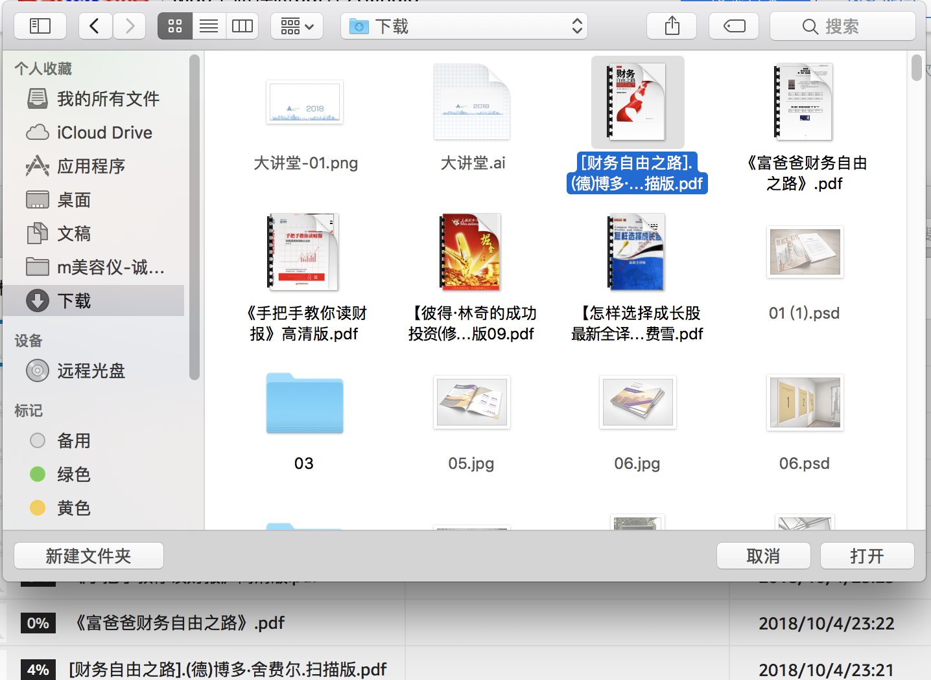Click the 2018/10/4/23:21 date in background list
The image size is (931, 680).
click(x=827, y=670)
